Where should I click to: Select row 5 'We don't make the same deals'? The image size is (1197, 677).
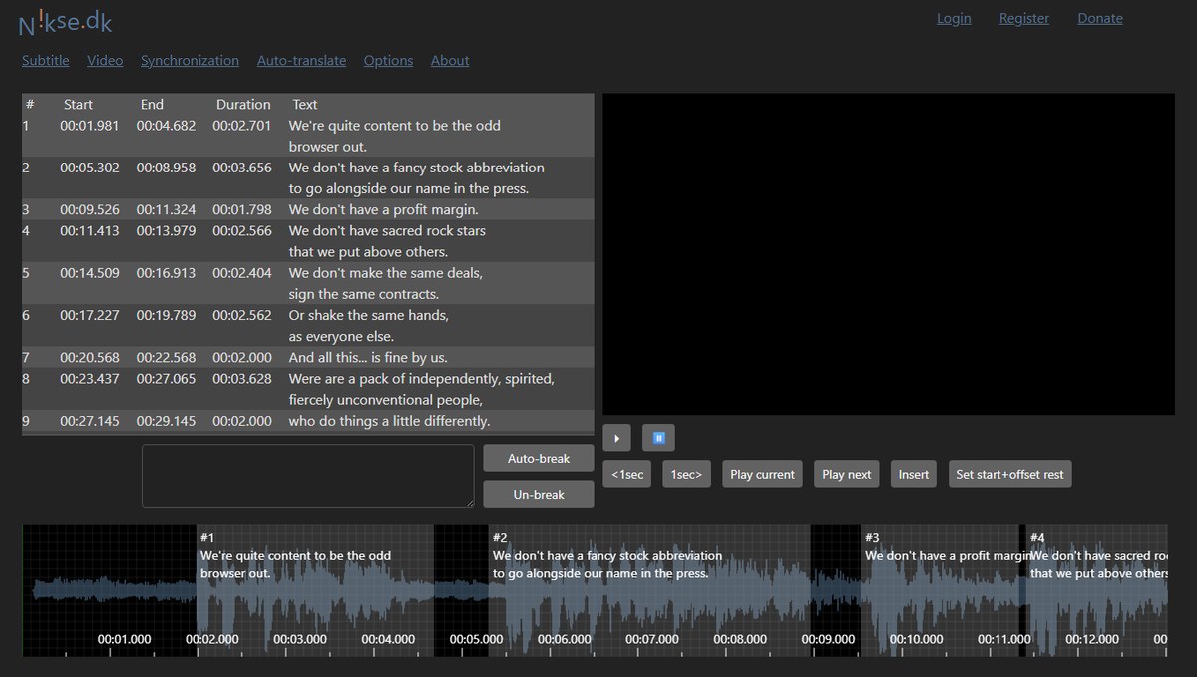point(307,283)
